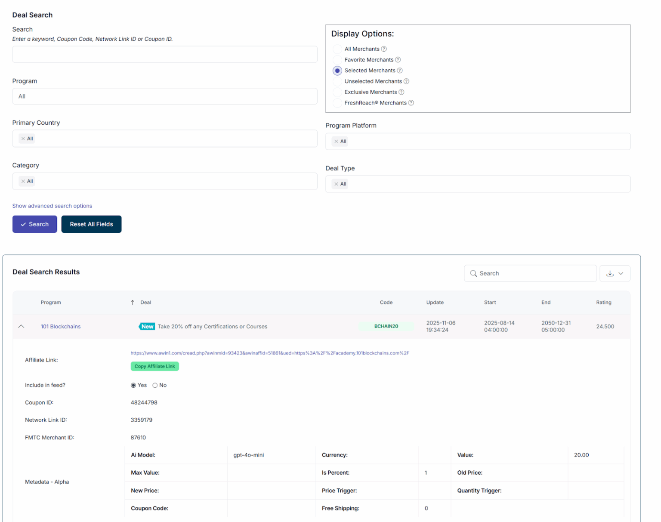
Task: Sort results by Program column header
Action: coord(51,303)
